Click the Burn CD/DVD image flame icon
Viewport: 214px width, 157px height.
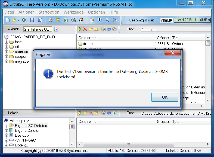(x=81, y=20)
